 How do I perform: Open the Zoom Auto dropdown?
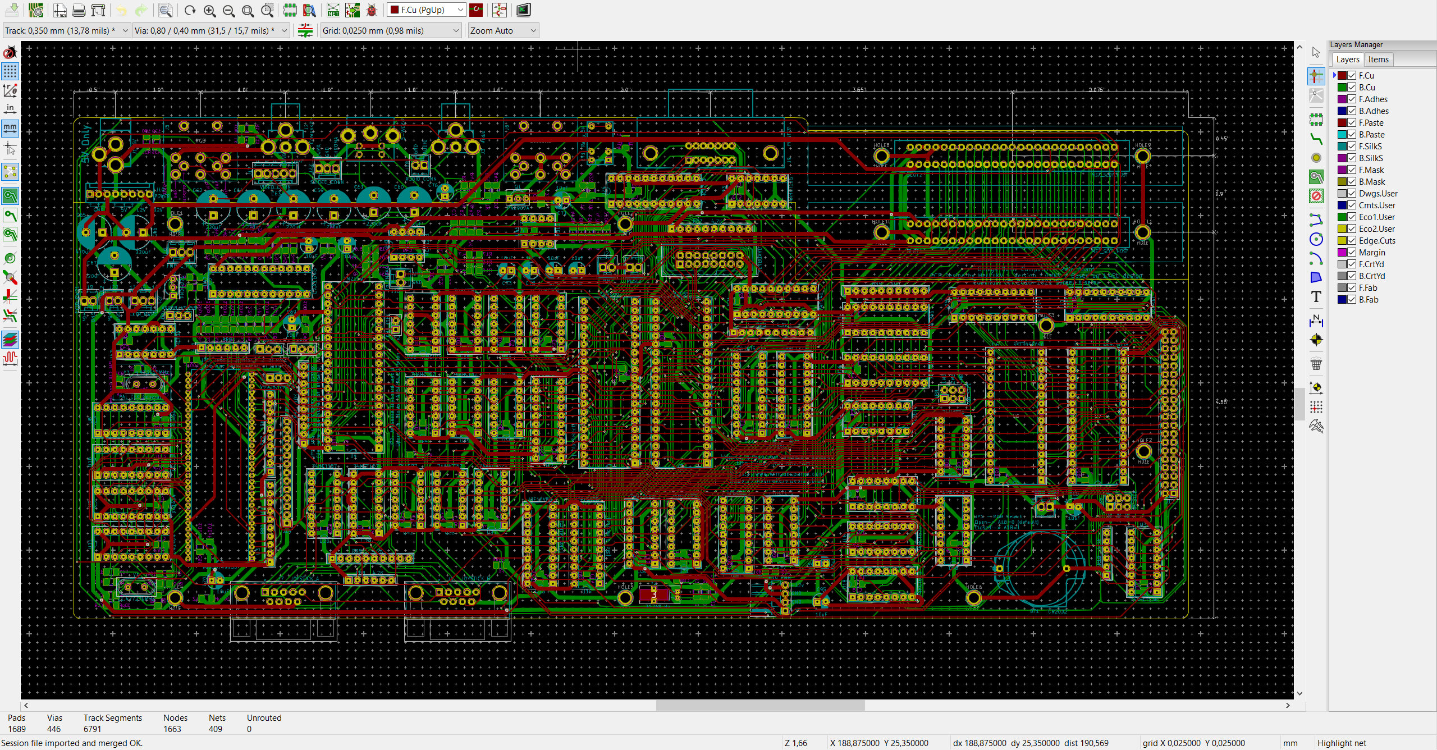click(x=504, y=30)
